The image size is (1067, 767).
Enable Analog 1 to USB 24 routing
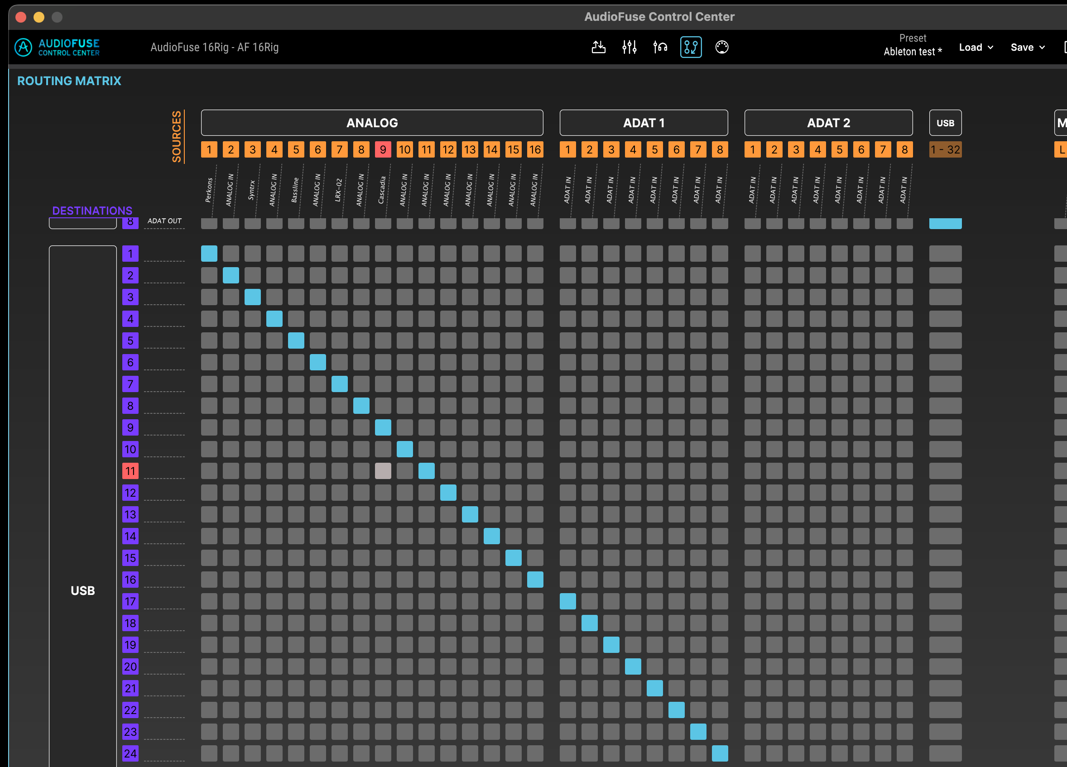click(x=209, y=753)
